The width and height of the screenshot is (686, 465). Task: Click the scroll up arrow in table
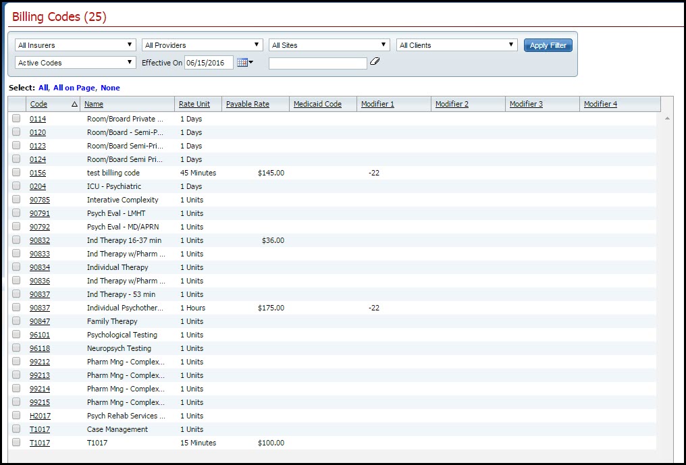pyautogui.click(x=667, y=119)
